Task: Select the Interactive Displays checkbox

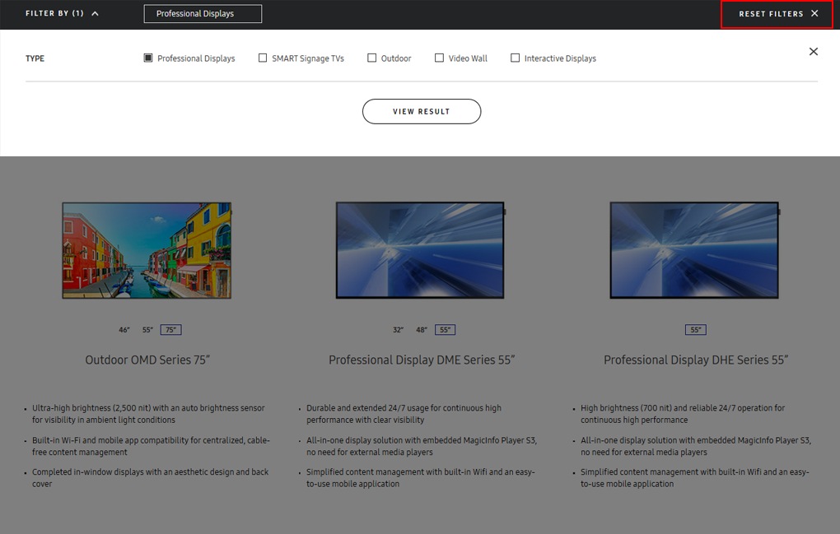Action: point(515,58)
